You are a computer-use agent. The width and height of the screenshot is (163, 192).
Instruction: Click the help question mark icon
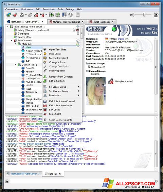tap(156, 15)
